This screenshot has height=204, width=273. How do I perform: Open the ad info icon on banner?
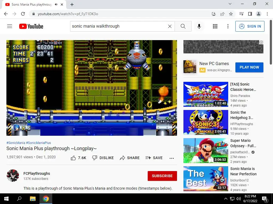261,42
